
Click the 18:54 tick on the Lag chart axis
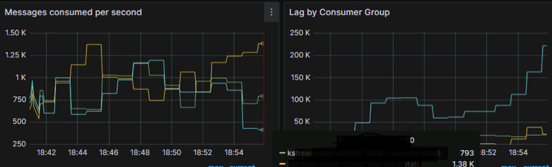coord(519,152)
